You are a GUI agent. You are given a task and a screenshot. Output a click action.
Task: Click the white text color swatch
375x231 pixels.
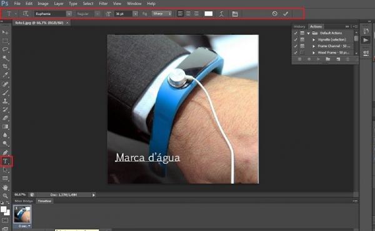pos(209,14)
